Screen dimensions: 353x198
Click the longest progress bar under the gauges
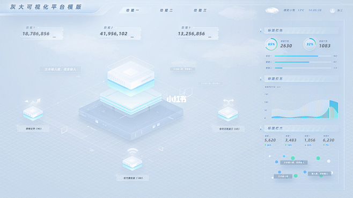[303, 56]
